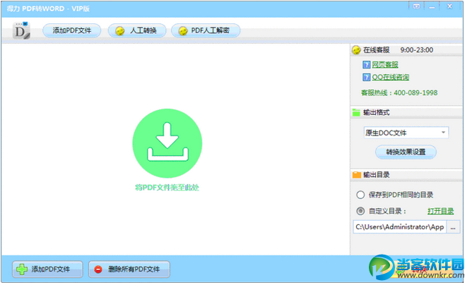
Task: Click the 9:00-23:00 service hours text
Action: tap(417, 50)
